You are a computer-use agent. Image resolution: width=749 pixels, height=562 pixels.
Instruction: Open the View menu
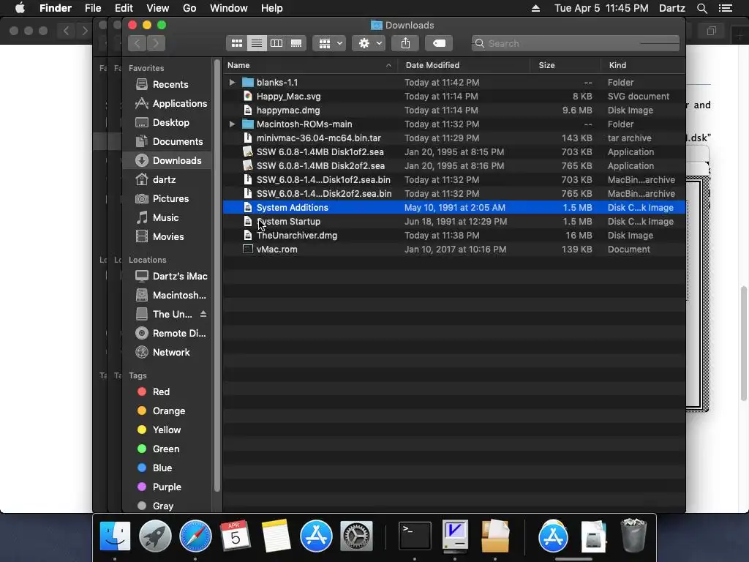pyautogui.click(x=158, y=8)
